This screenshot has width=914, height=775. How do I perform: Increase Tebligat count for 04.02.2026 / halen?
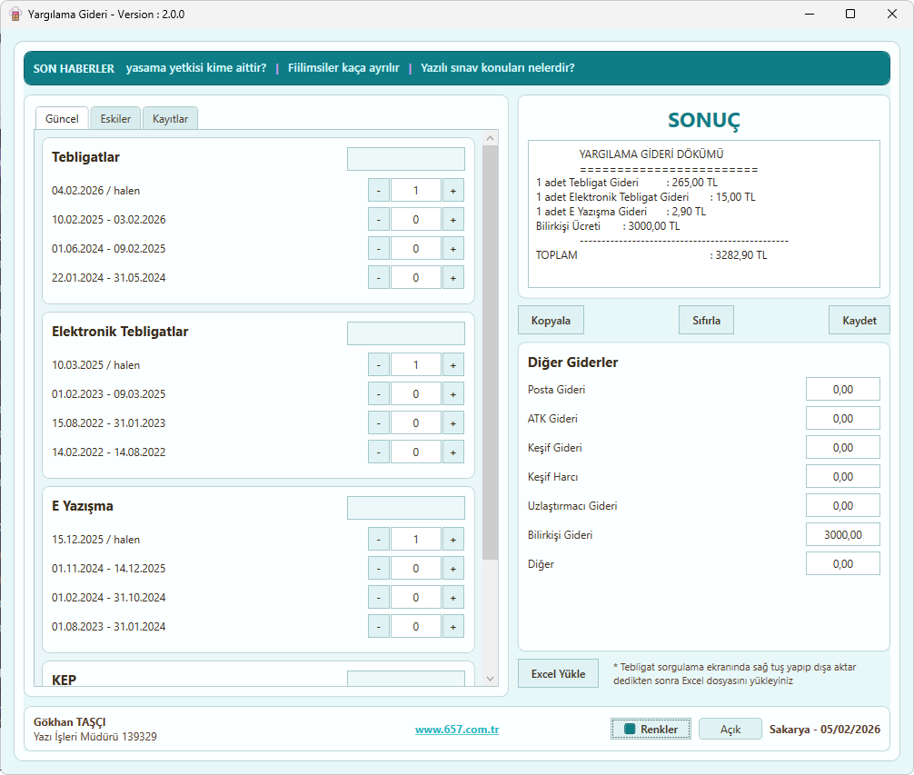click(x=453, y=191)
